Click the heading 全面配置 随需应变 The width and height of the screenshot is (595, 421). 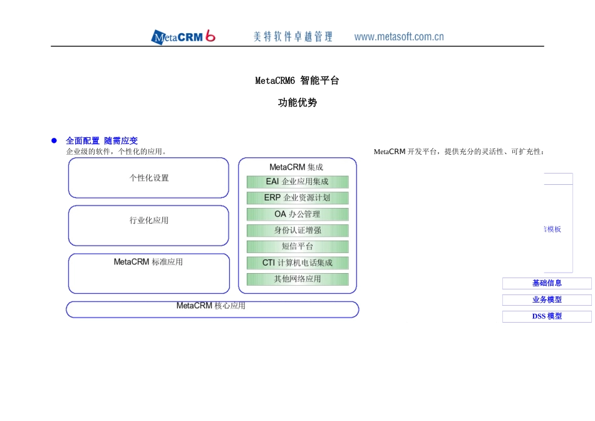pyautogui.click(x=101, y=141)
